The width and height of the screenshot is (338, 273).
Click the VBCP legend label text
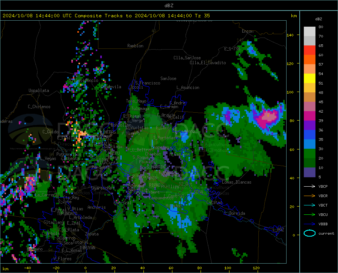tap(323, 186)
